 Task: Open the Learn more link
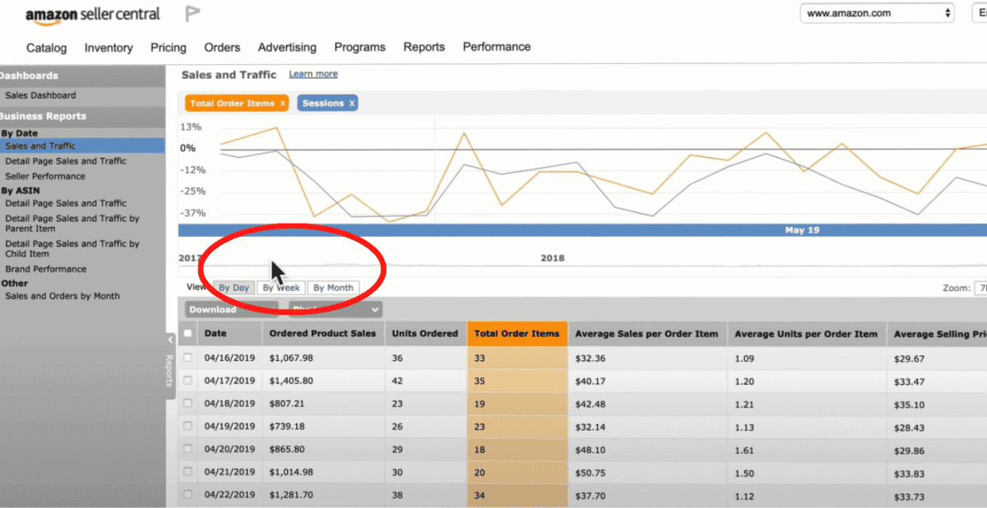click(313, 73)
